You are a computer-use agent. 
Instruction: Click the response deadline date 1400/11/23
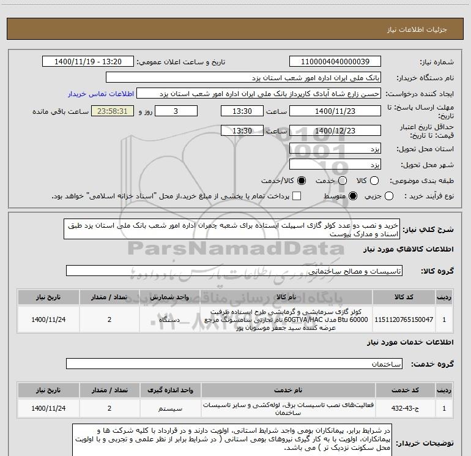[335, 111]
